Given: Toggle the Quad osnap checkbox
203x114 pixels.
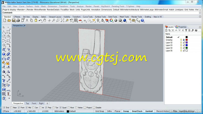Looking at the screenshot, I should pyautogui.click(x=61, y=107).
